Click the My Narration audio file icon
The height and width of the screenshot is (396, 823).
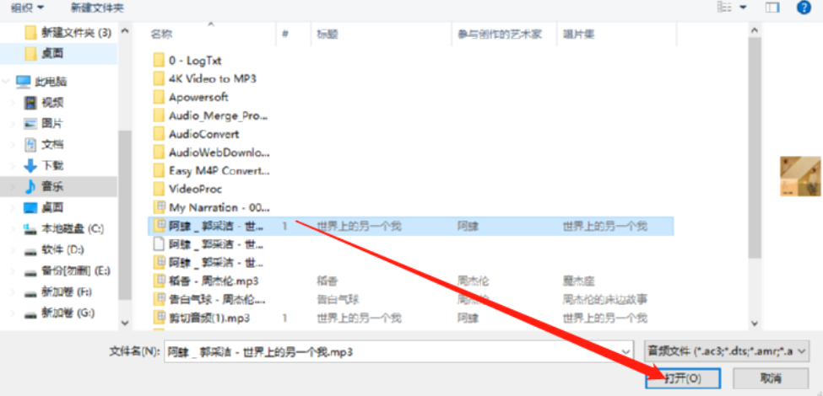pos(159,207)
